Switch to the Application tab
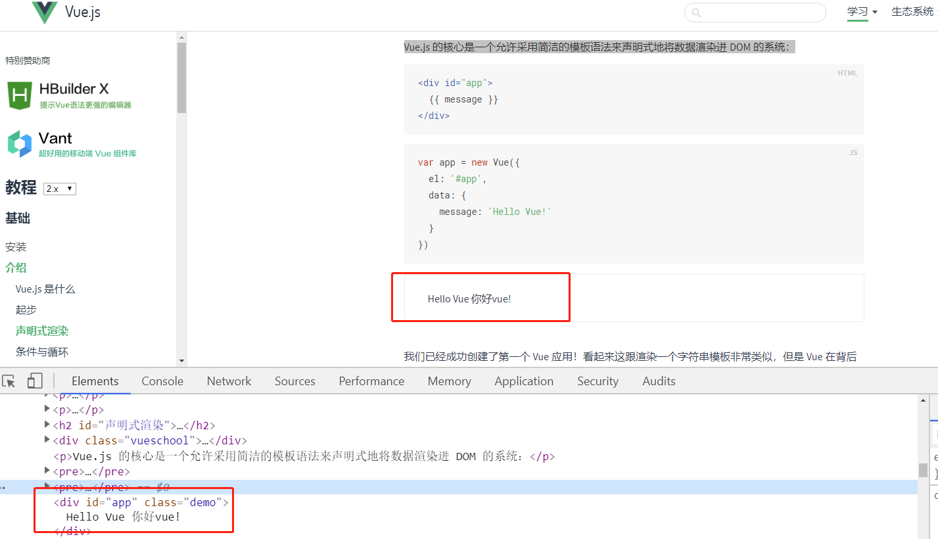 524,381
